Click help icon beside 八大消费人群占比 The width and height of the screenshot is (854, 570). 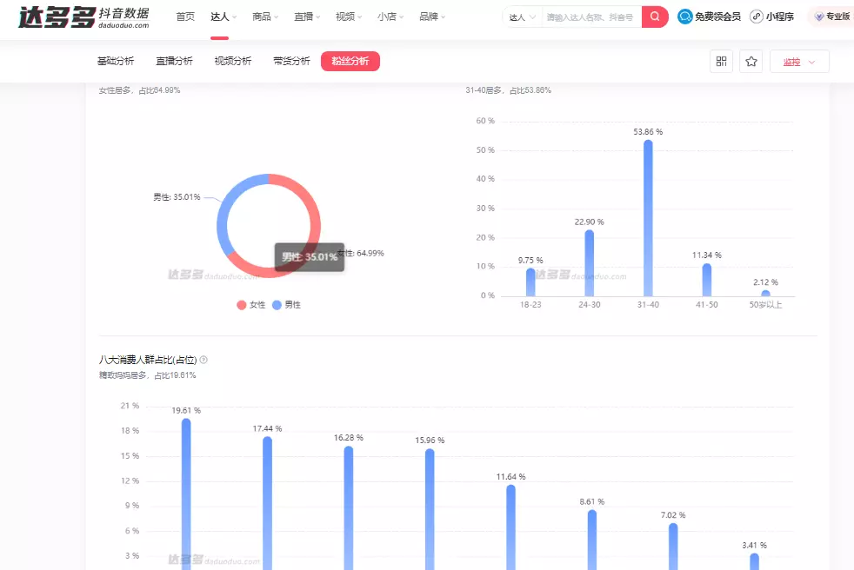coord(203,360)
